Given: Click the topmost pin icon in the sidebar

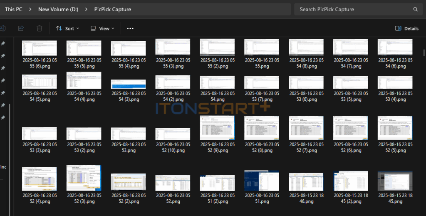Looking at the screenshot, I should pyautogui.click(x=3, y=43).
